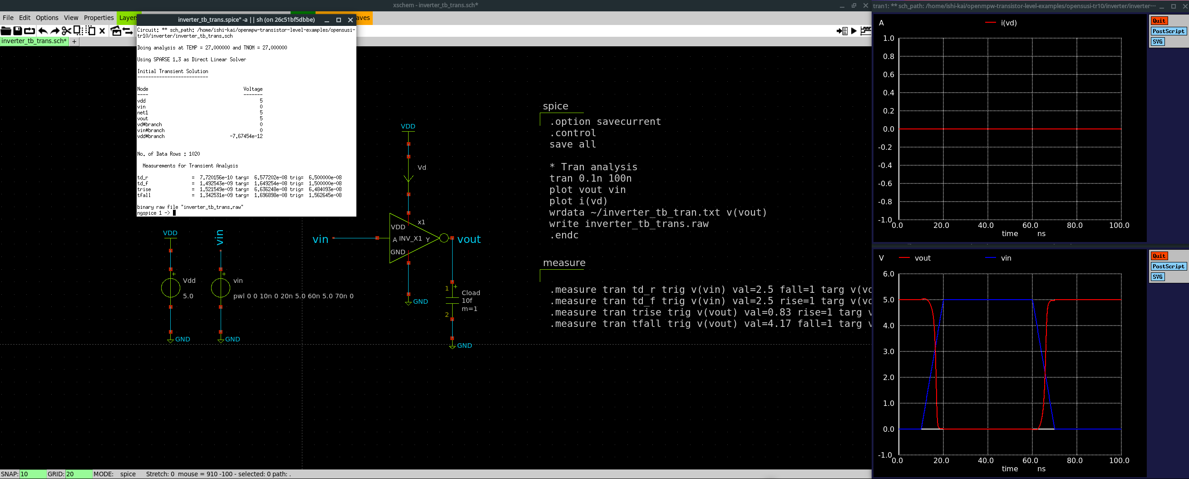
Task: Click the measure block title
Action: (x=564, y=262)
